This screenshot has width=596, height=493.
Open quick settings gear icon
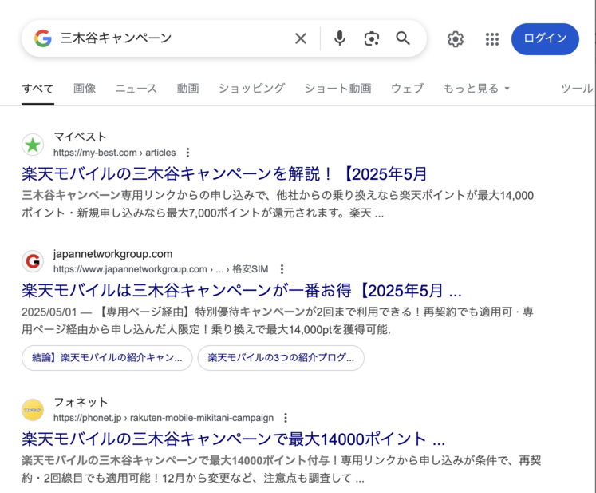click(456, 39)
